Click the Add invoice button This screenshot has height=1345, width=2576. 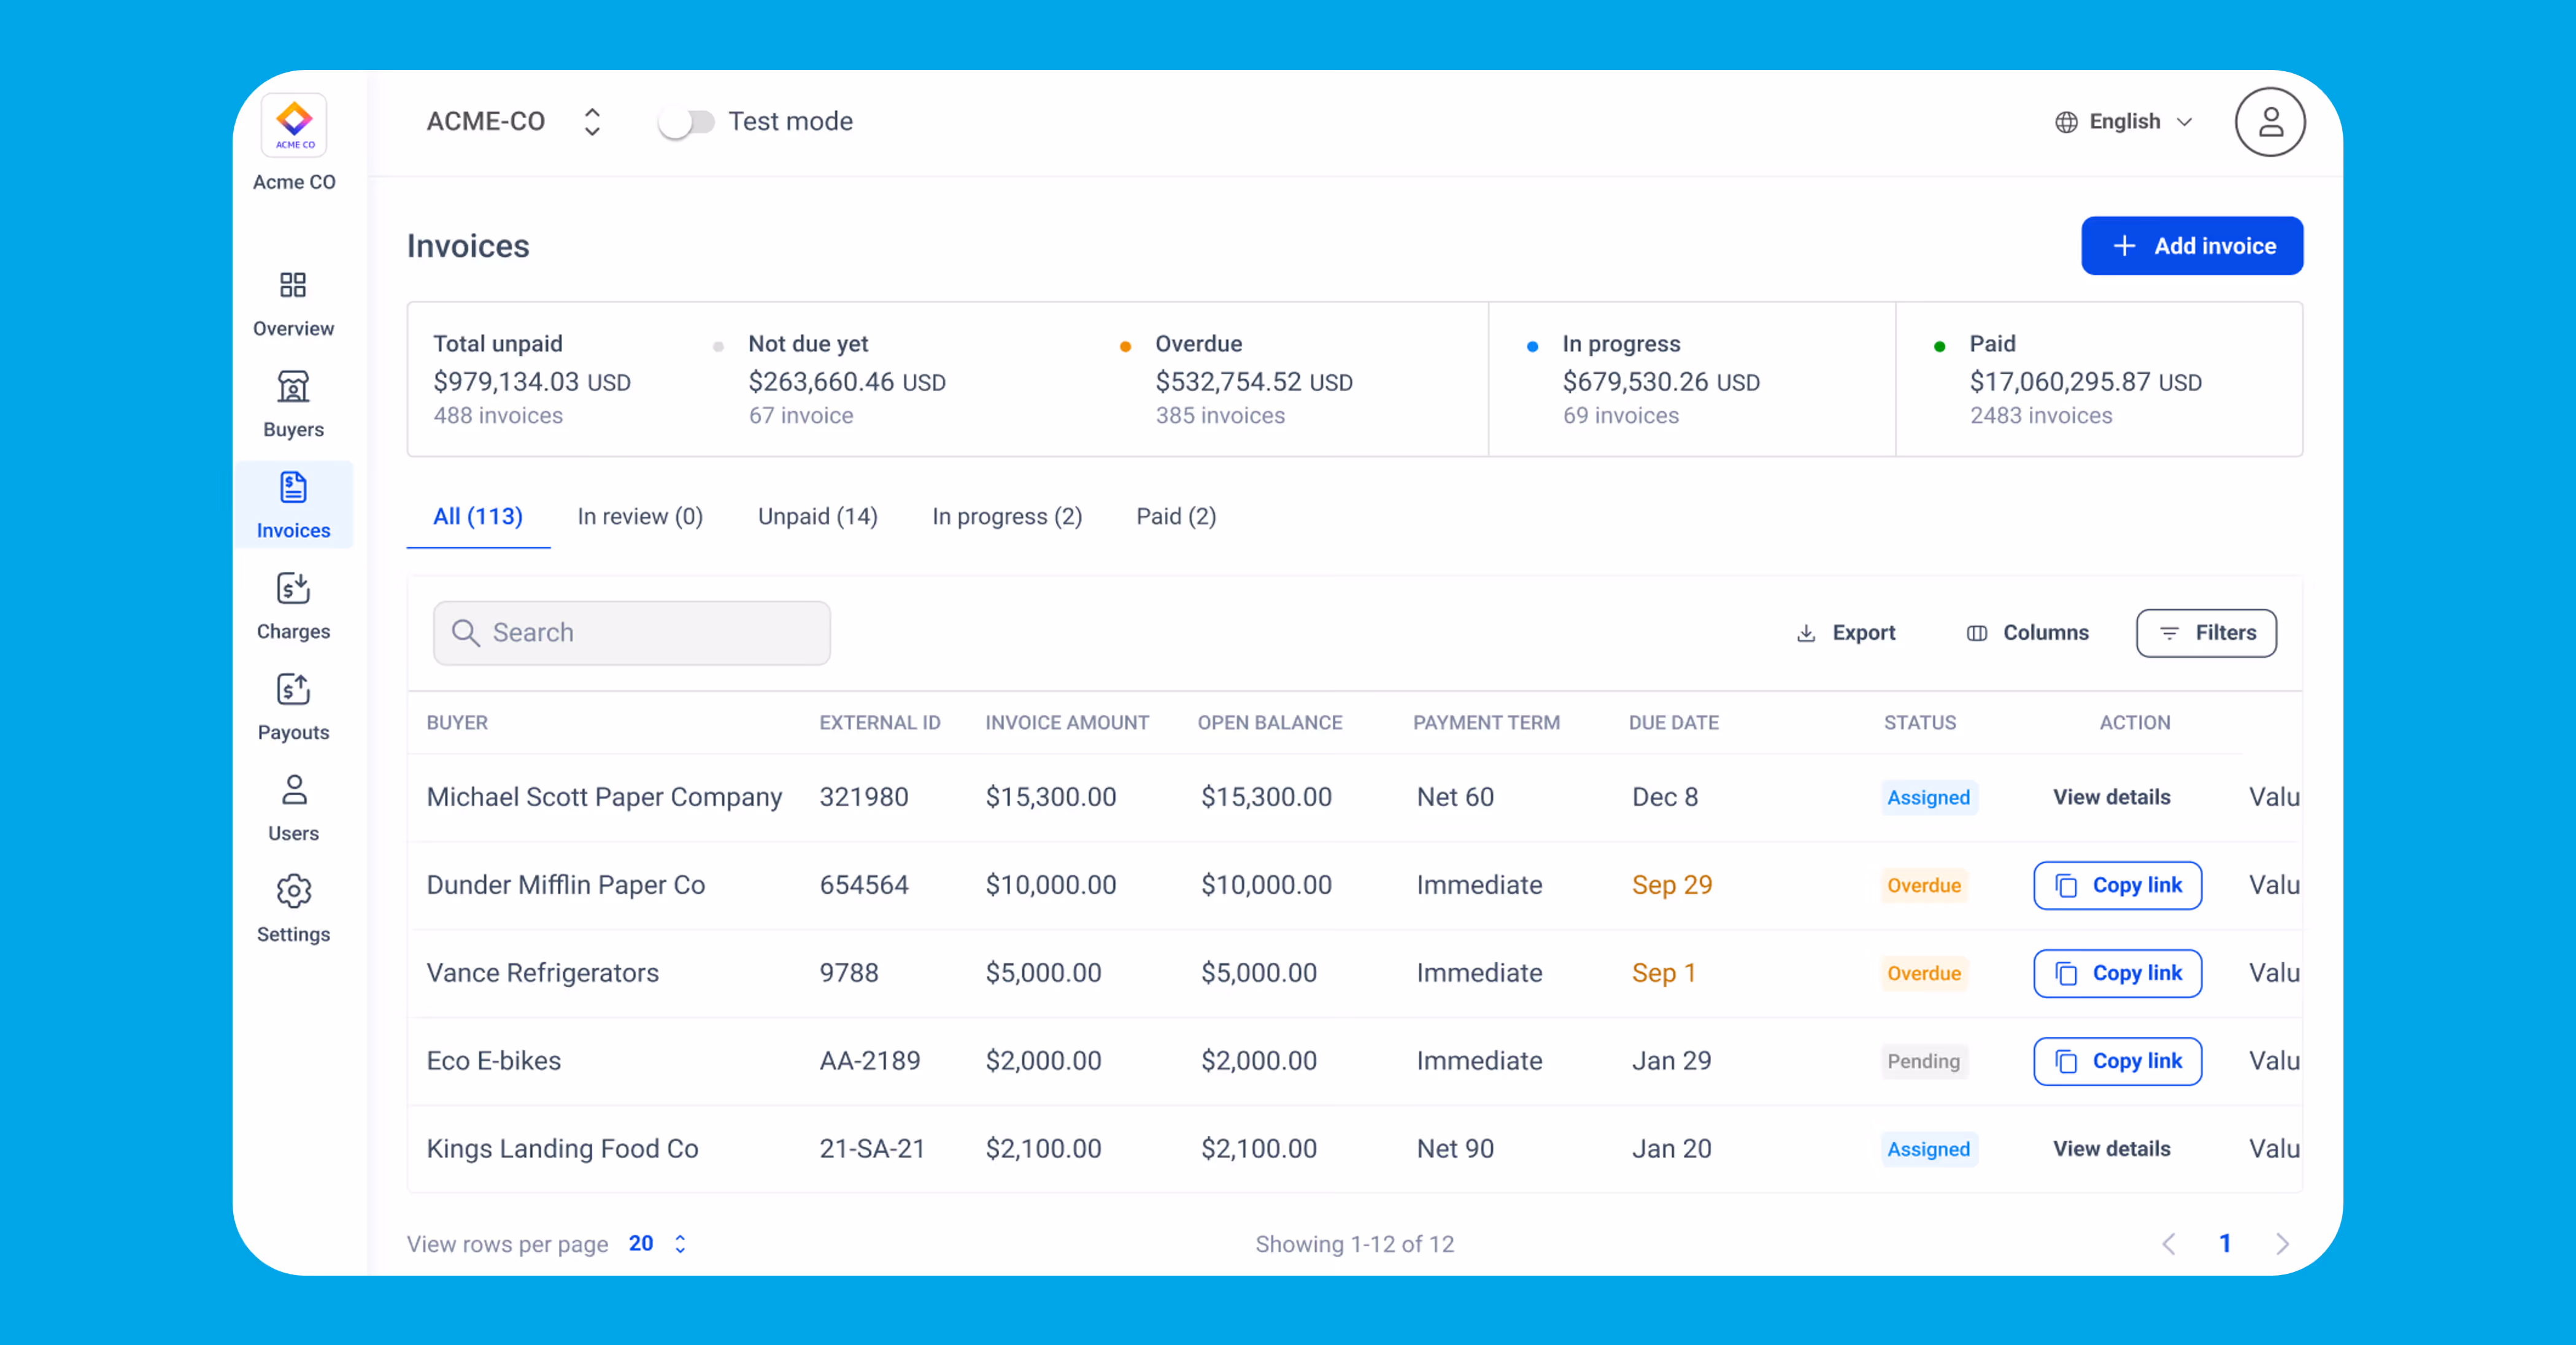(2191, 246)
